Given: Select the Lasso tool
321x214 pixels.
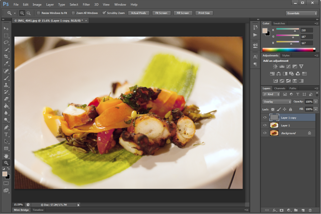Looking at the screenshot, I should (x=6, y=42).
